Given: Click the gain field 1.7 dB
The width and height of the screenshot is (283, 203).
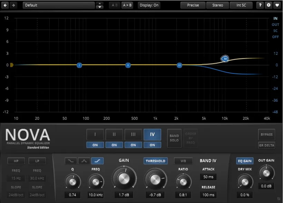Looking at the screenshot, I should click(x=124, y=195).
